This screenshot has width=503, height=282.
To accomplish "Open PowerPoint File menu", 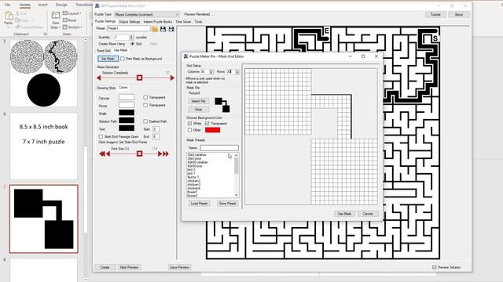I will pos(7,5).
